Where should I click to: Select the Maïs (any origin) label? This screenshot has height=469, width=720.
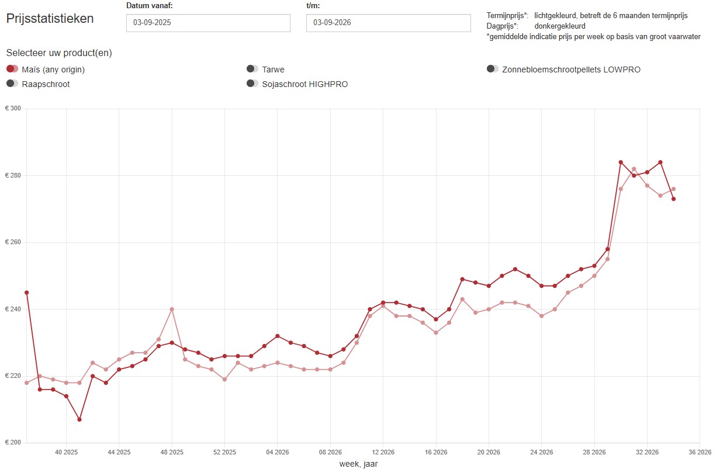pyautogui.click(x=54, y=70)
